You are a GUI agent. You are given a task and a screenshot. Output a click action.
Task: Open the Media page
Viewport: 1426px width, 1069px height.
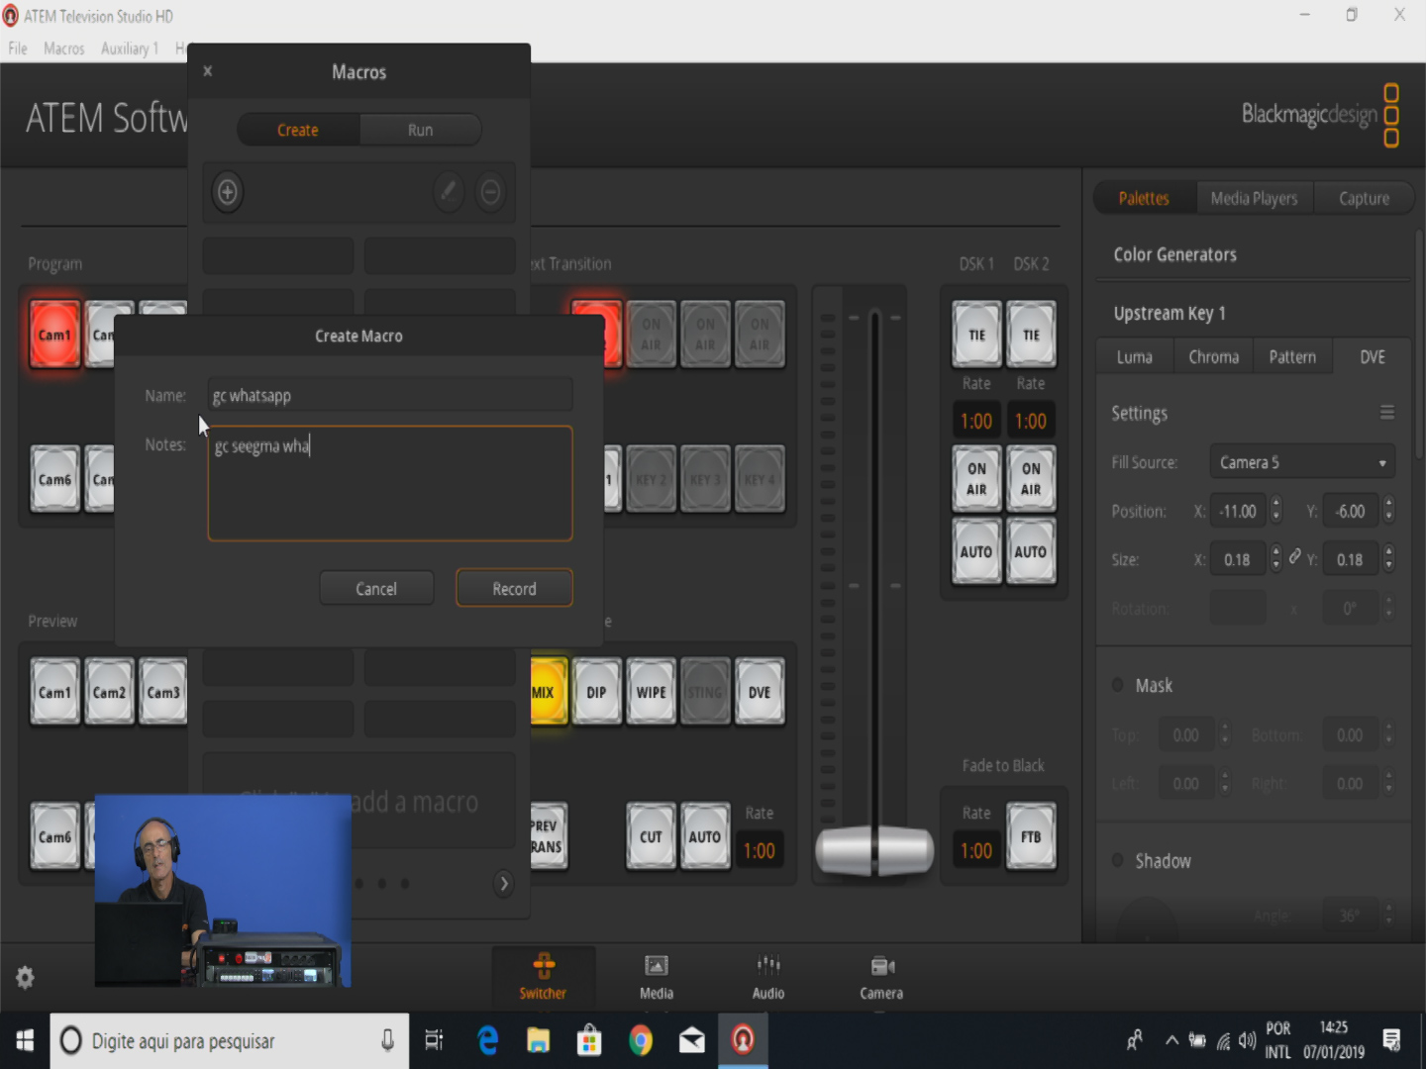657,976
